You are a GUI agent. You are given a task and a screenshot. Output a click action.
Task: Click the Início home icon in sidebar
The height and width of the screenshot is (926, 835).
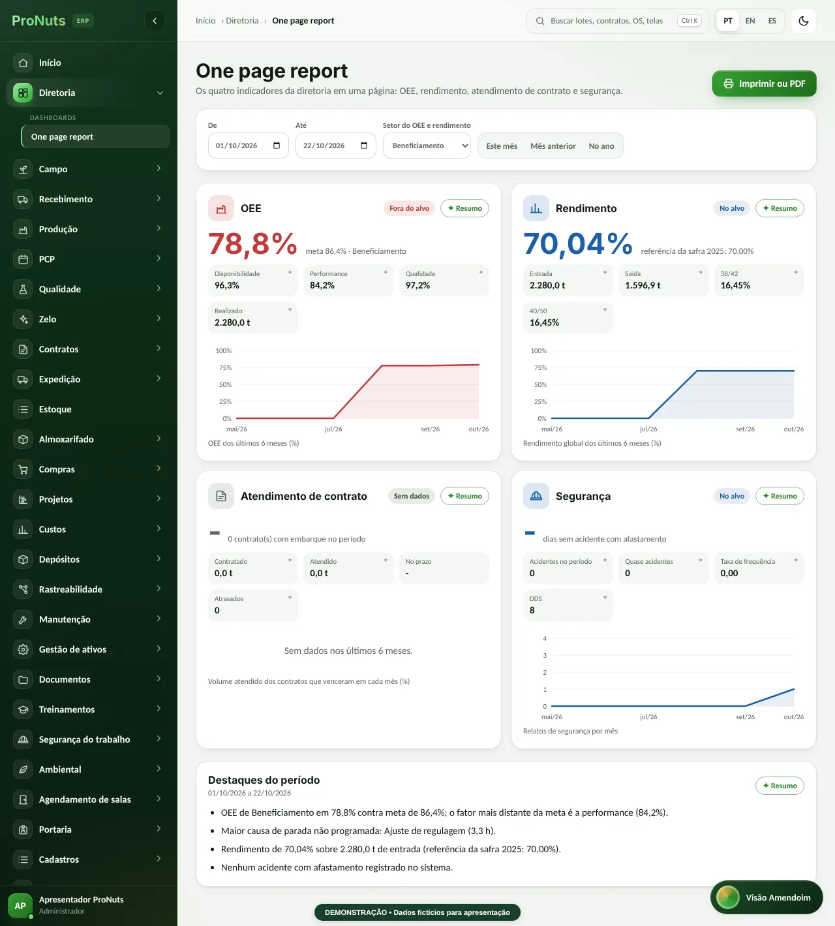point(23,63)
